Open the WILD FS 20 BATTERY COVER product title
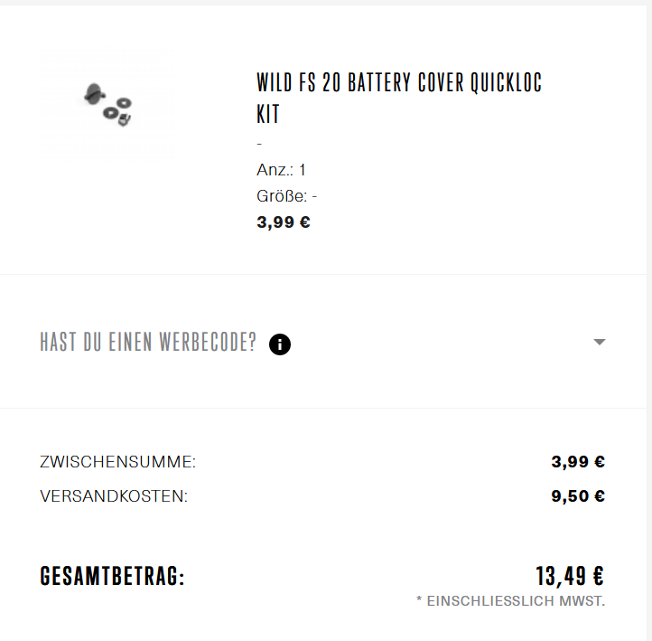Screen dimensions: 652x641 [x=399, y=98]
